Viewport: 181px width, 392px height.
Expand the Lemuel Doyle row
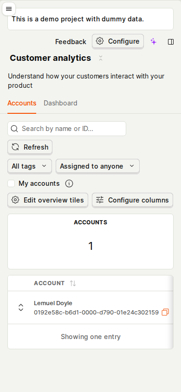21,307
